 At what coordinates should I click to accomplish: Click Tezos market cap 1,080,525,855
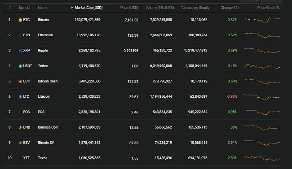(x=89, y=158)
